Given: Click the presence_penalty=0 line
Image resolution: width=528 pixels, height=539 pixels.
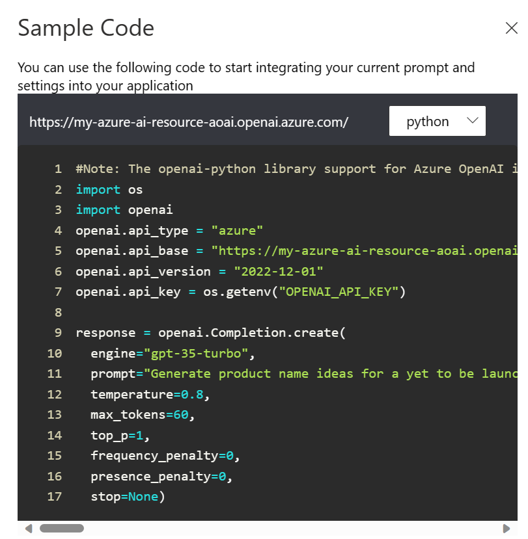Looking at the screenshot, I should [x=161, y=477].
